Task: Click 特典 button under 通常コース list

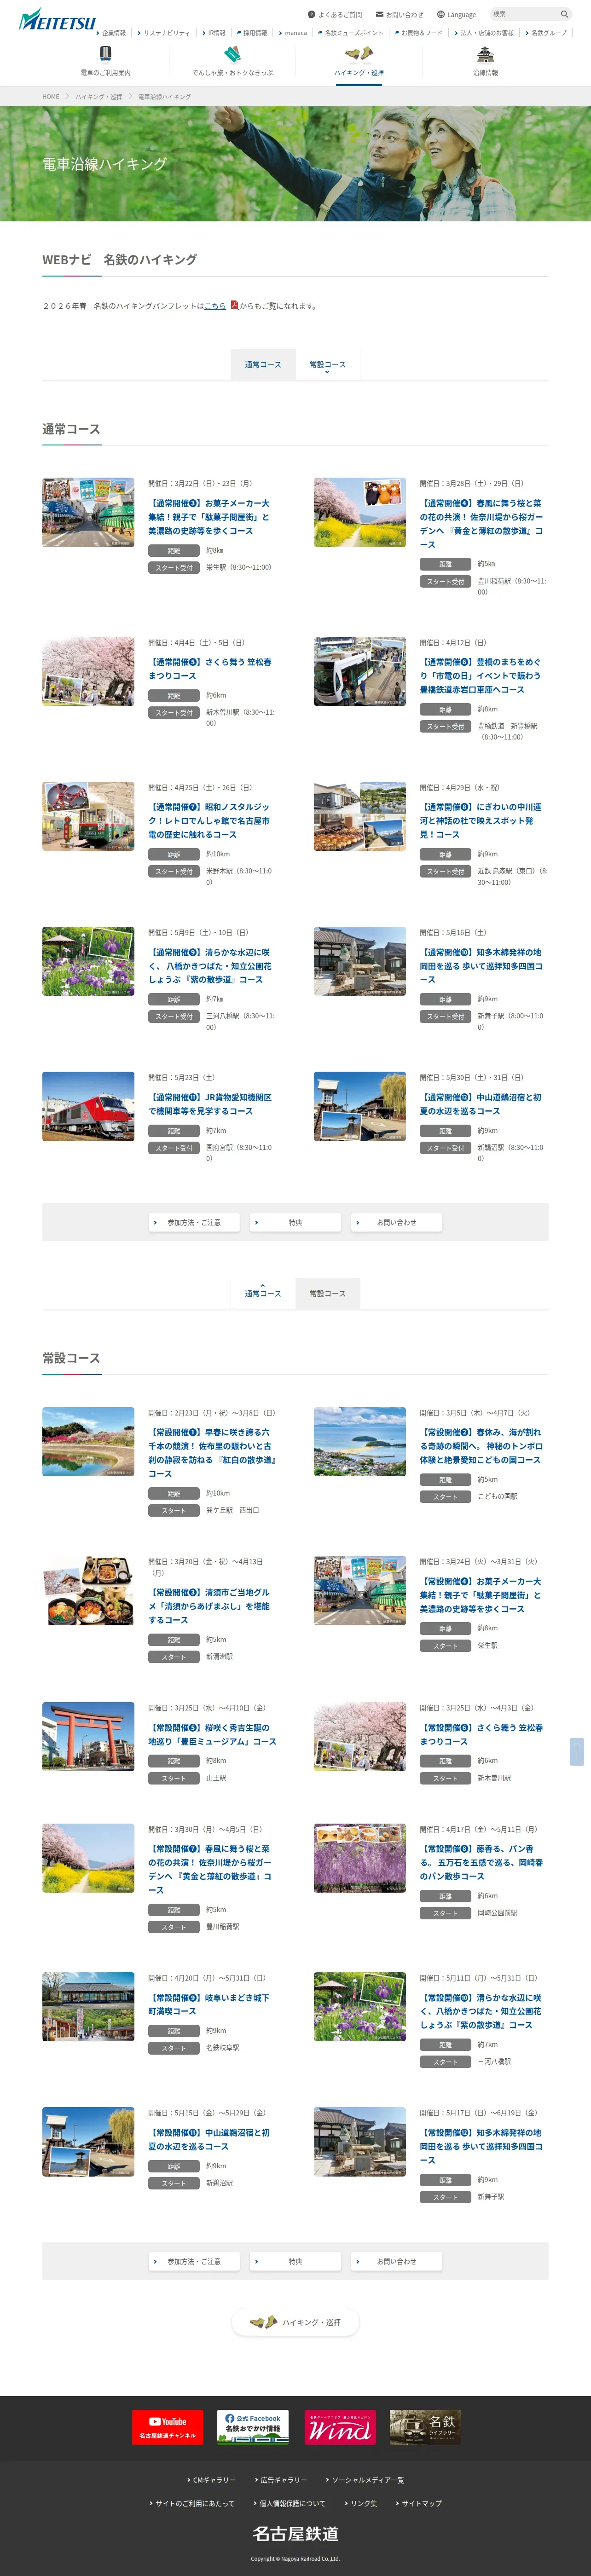Action: (x=295, y=1222)
